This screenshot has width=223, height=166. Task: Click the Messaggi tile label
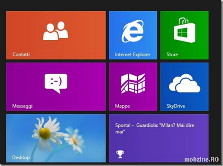point(22,106)
